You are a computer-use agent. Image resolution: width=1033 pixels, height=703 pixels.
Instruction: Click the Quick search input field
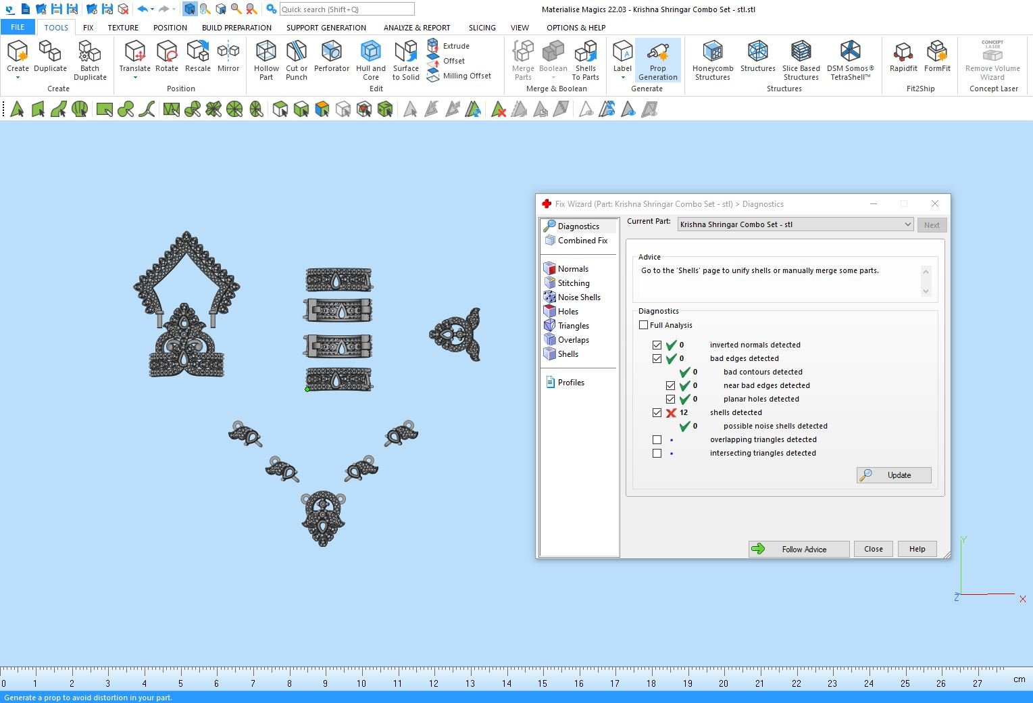pos(347,9)
